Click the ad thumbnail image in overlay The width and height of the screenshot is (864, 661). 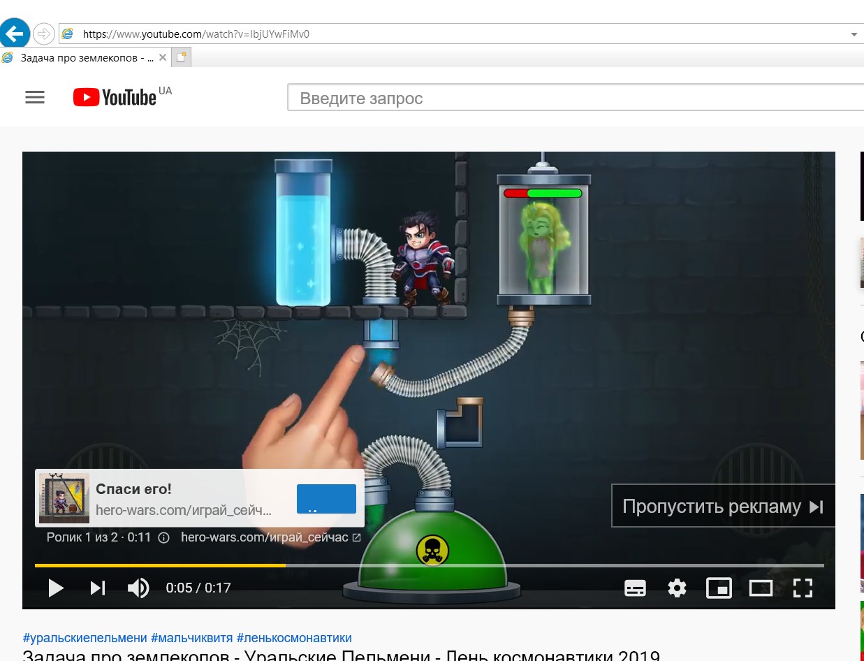64,497
